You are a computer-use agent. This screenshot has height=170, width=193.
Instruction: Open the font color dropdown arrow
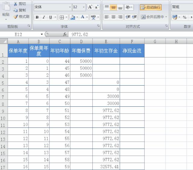(87, 17)
